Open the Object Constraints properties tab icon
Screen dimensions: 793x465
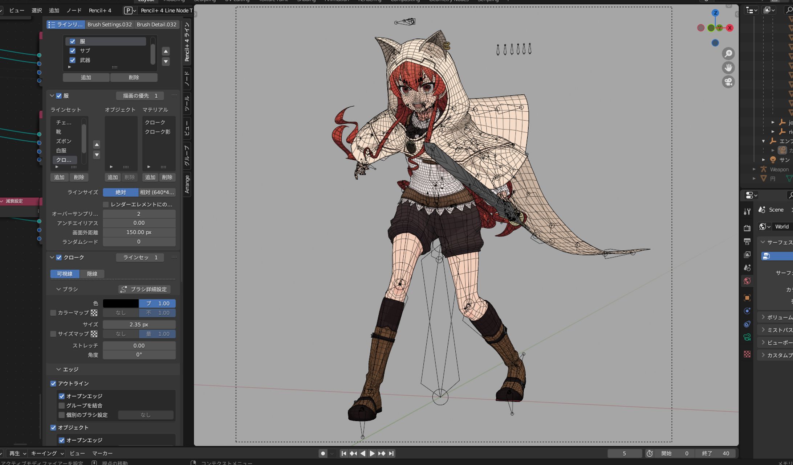pos(747,324)
